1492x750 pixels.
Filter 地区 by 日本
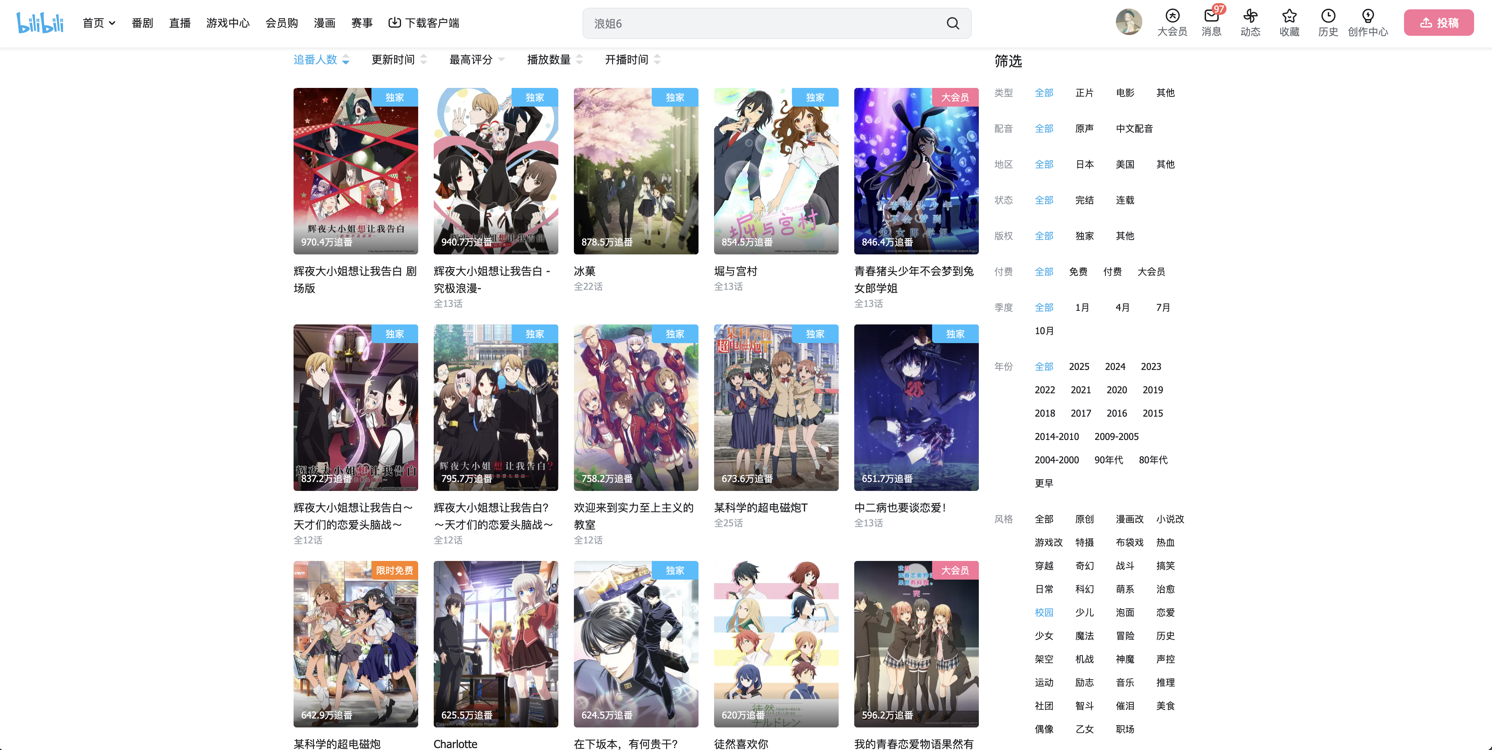(1084, 164)
